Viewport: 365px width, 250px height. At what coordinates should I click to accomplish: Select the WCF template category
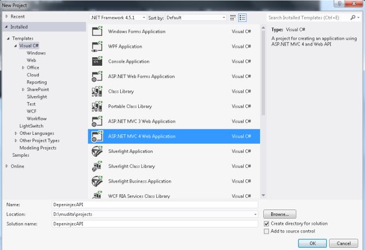click(x=31, y=111)
